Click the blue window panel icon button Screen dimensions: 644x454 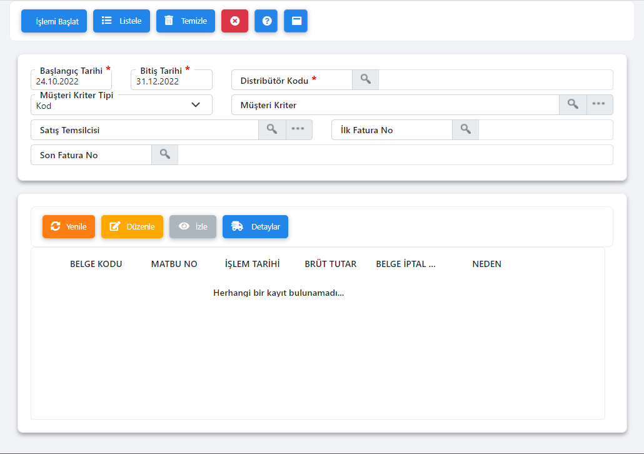coord(296,21)
